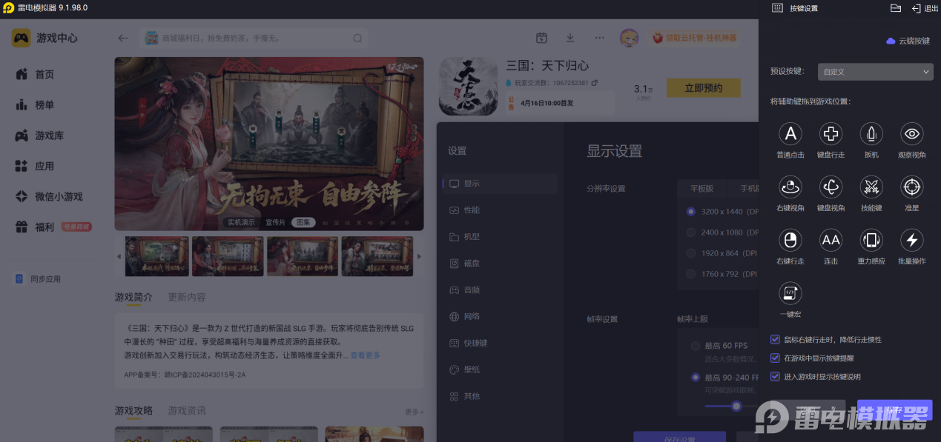This screenshot has height=442, width=941.
Task: Select 最高 60 FPS radio option
Action: click(696, 346)
